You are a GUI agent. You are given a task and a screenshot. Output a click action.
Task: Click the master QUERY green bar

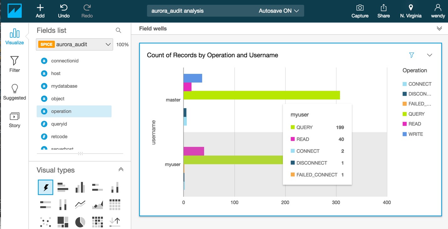[x=262, y=95]
